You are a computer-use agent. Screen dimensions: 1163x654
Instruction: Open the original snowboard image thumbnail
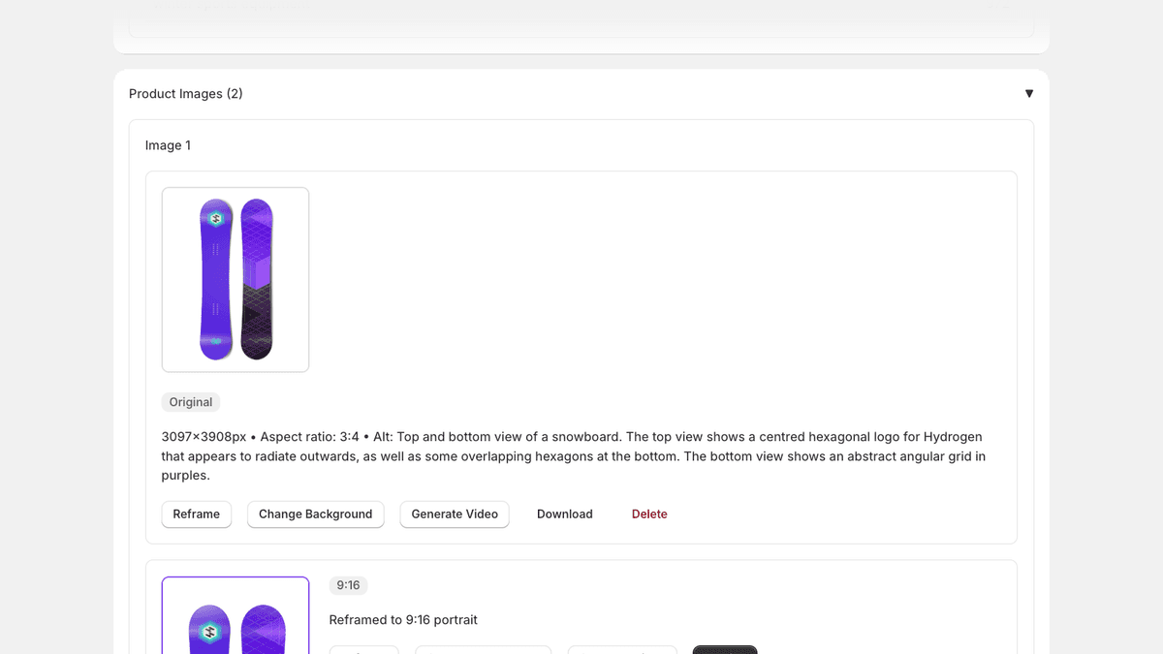tap(236, 279)
